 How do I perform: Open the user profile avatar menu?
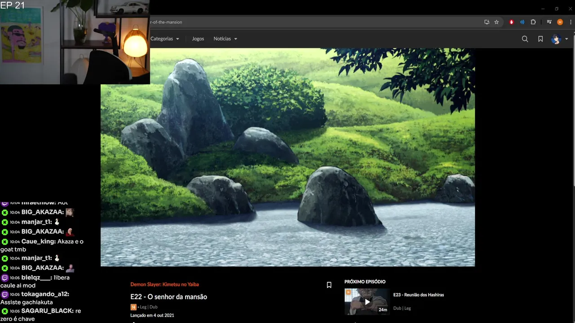click(x=556, y=39)
